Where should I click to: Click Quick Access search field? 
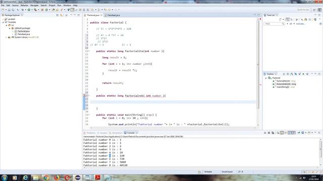303,10
